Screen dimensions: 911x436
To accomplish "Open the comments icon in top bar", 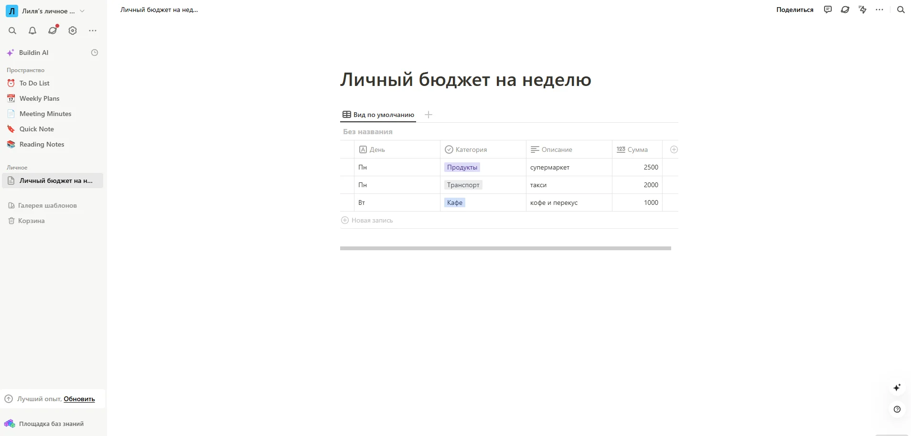I will (x=828, y=10).
